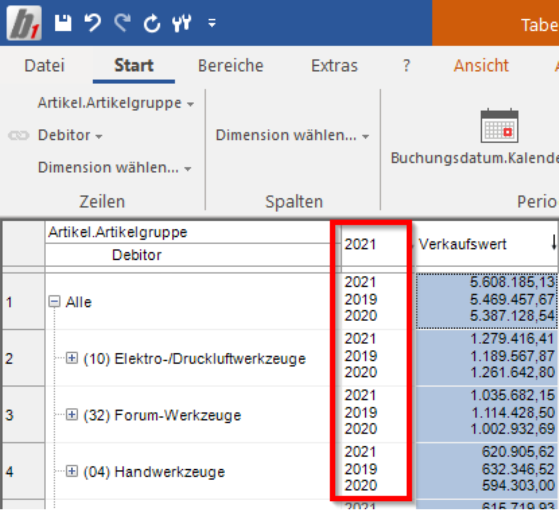Expand the (10) Elektro-/Druckluftwerkzeuge group

click(x=72, y=358)
